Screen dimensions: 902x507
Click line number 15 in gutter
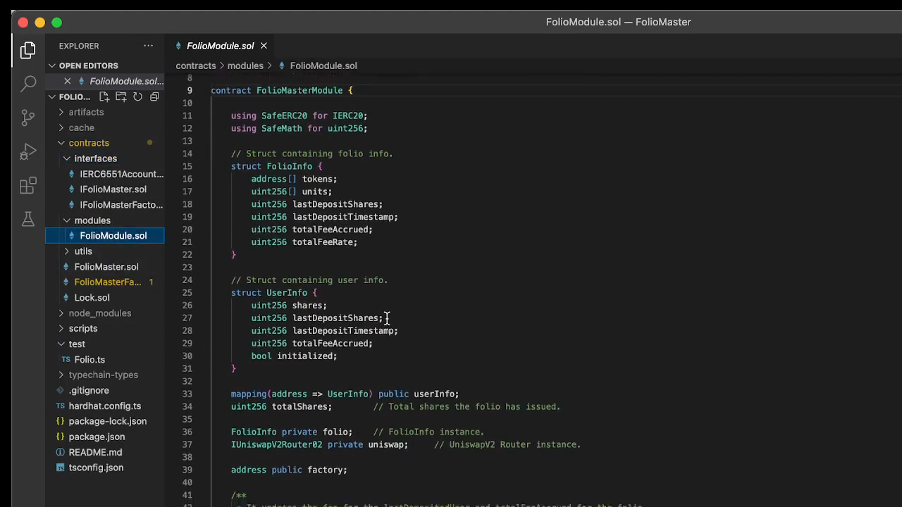[x=187, y=167]
